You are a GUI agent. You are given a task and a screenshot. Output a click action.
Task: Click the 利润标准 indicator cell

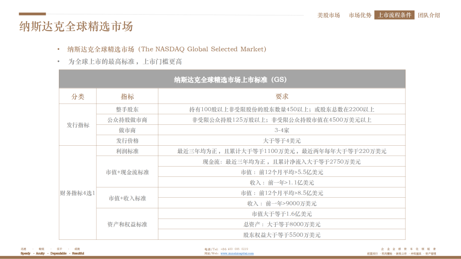pos(127,151)
